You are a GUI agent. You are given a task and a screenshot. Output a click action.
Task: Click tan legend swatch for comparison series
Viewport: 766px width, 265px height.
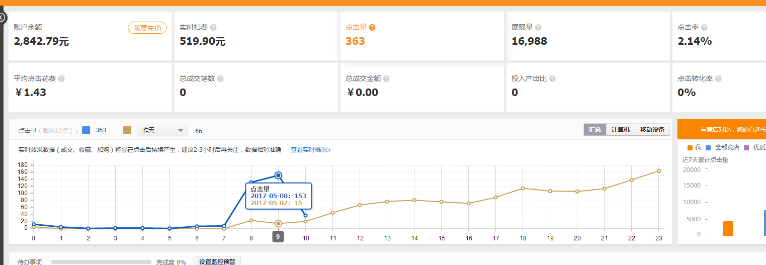[x=127, y=130]
